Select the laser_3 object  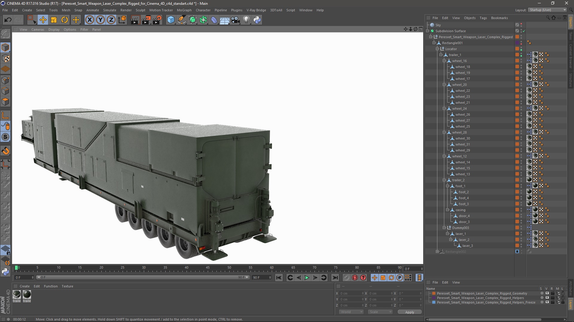468,246
